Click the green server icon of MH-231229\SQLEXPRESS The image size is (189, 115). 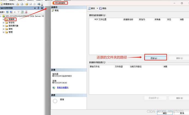point(4,16)
